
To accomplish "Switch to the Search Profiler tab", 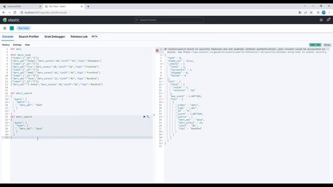I will 29,37.
